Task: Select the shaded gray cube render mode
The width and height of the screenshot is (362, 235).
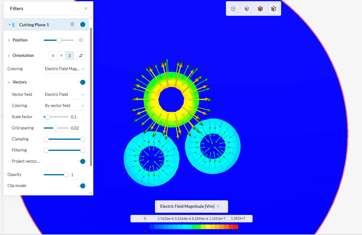Action: [x=247, y=9]
